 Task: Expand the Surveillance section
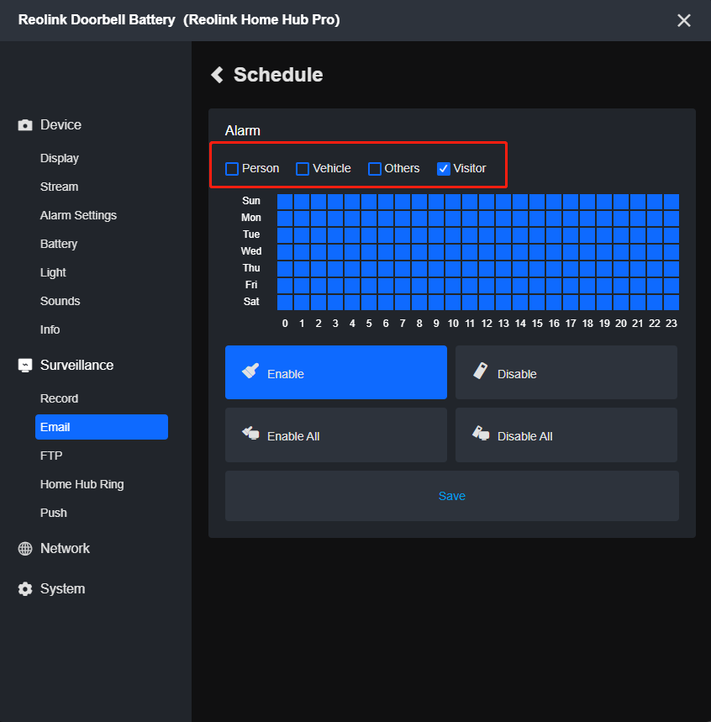click(77, 365)
